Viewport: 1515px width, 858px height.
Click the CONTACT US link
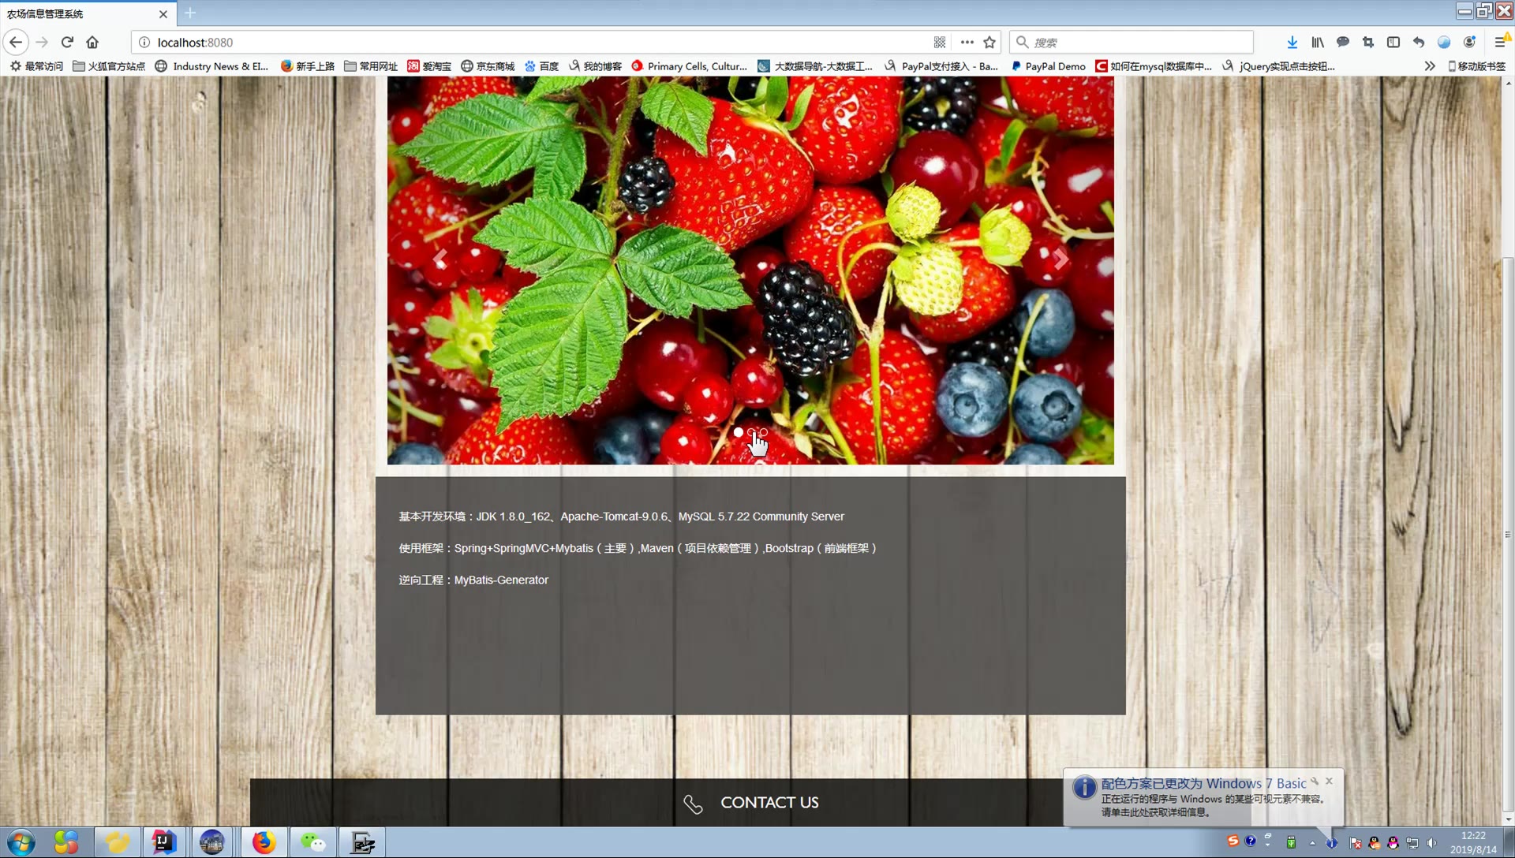pos(769,803)
